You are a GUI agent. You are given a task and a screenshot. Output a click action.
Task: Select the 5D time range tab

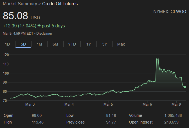[23, 44]
